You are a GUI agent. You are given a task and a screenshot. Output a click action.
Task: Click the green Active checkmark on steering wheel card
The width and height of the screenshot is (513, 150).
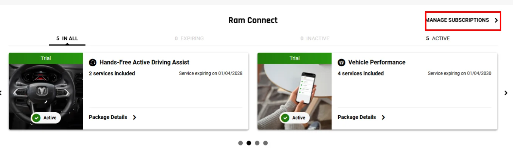click(x=37, y=118)
